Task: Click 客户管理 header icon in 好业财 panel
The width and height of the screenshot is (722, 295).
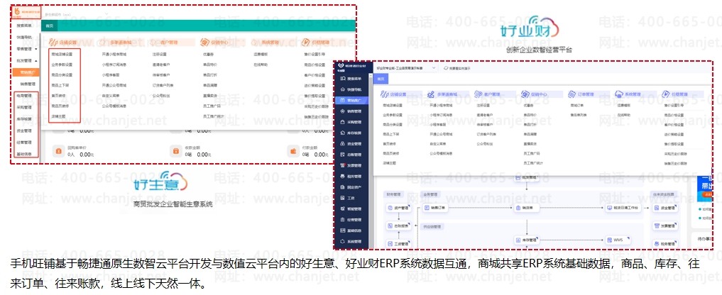Action: tap(478, 94)
